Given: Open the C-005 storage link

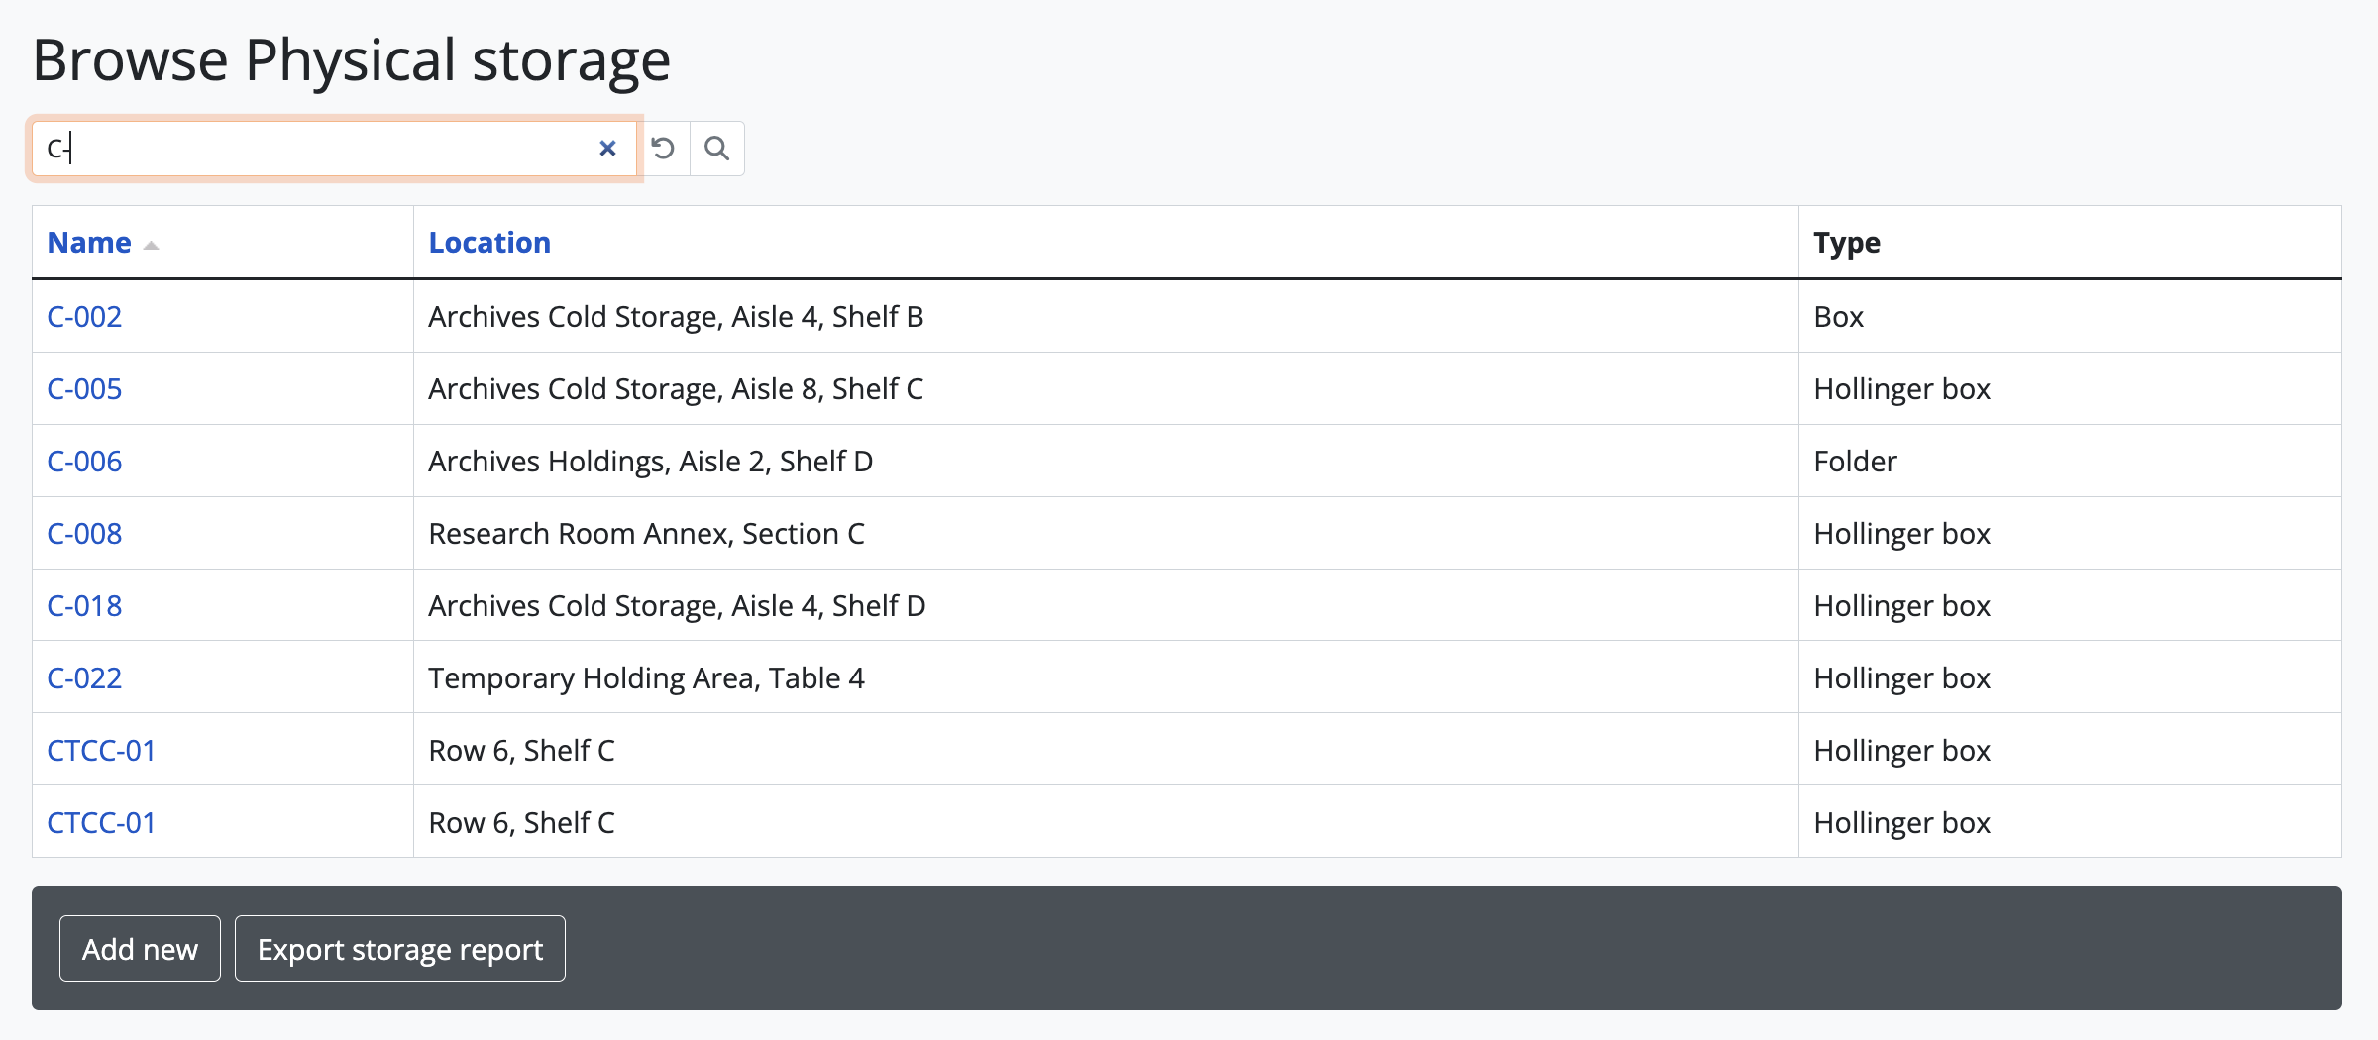Looking at the screenshot, I should tap(84, 389).
